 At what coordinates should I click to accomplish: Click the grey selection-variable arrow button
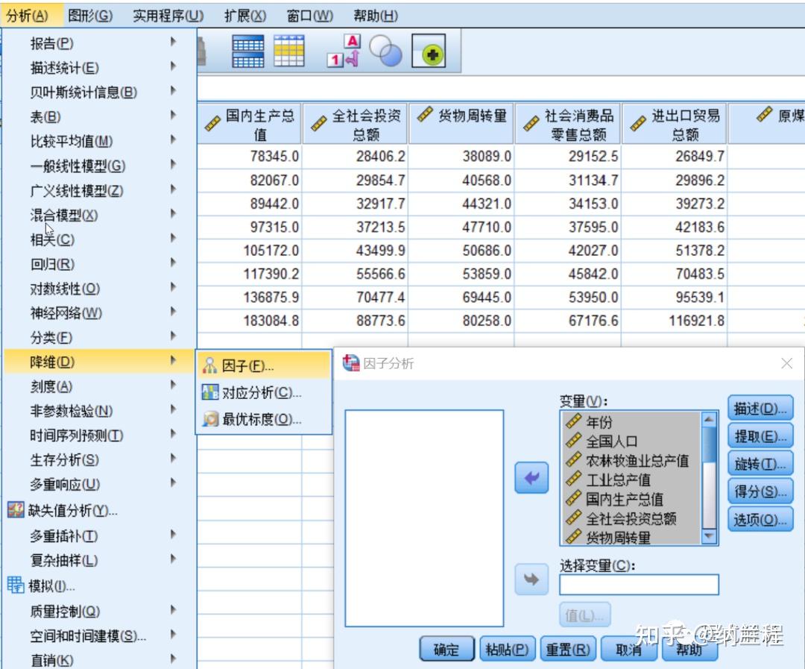(531, 579)
